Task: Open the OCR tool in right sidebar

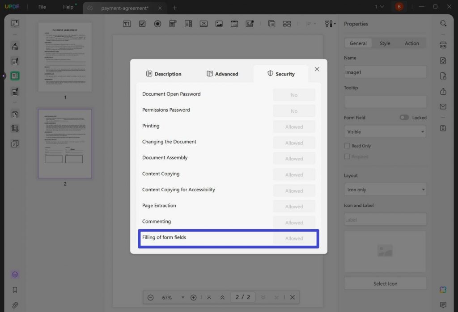Action: pos(443,45)
